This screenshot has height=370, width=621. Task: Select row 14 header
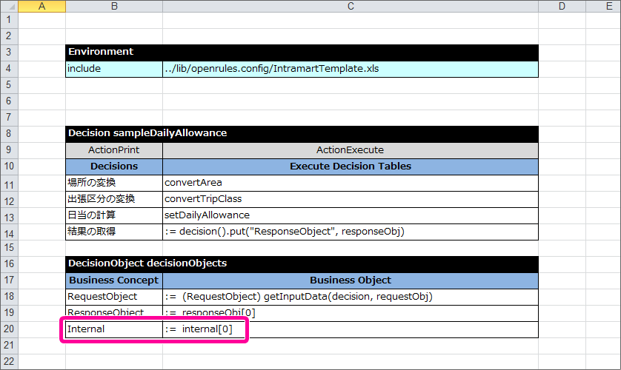[x=9, y=234]
